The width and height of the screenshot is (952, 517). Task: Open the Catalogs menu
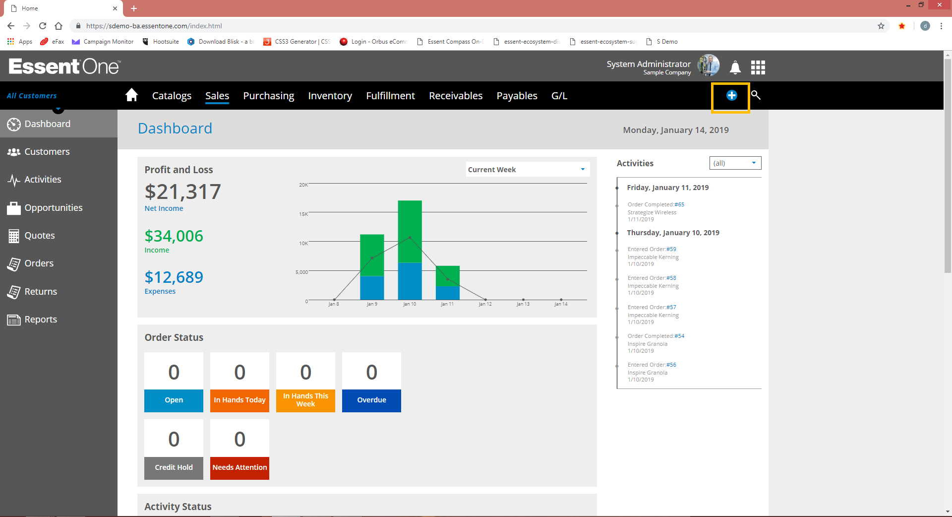(x=172, y=96)
